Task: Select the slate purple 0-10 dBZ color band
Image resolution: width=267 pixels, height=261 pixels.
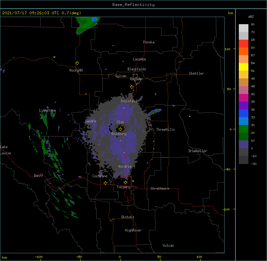Action: click(243, 144)
